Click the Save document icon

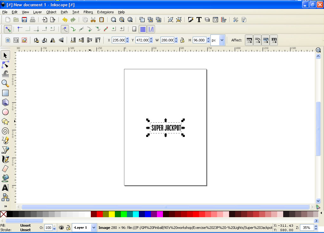[24, 20]
